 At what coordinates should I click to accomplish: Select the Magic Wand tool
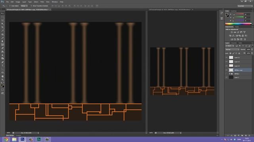(2, 24)
